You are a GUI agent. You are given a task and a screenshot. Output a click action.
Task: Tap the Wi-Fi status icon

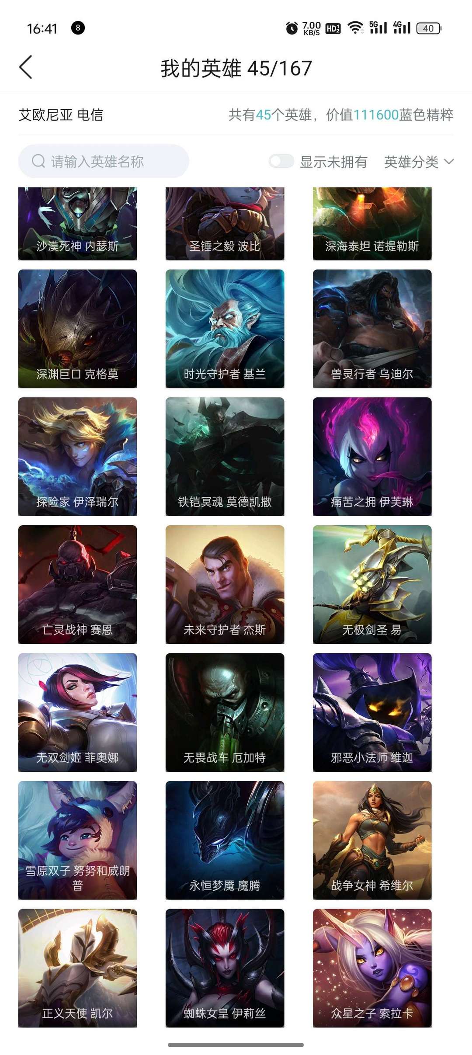355,28
